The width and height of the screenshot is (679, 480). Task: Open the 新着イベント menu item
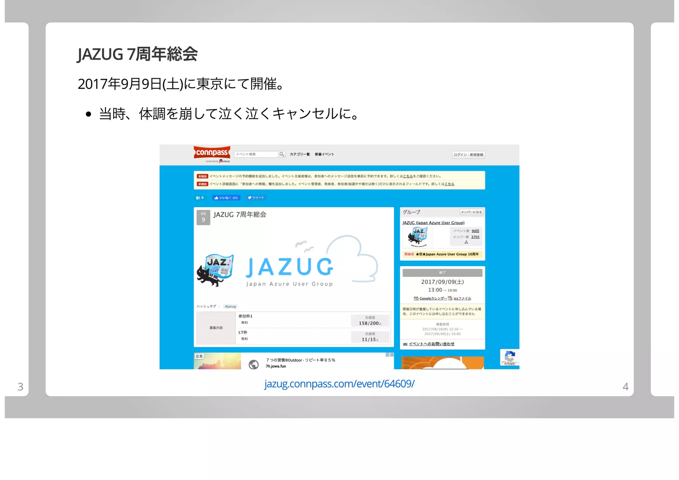coord(325,154)
